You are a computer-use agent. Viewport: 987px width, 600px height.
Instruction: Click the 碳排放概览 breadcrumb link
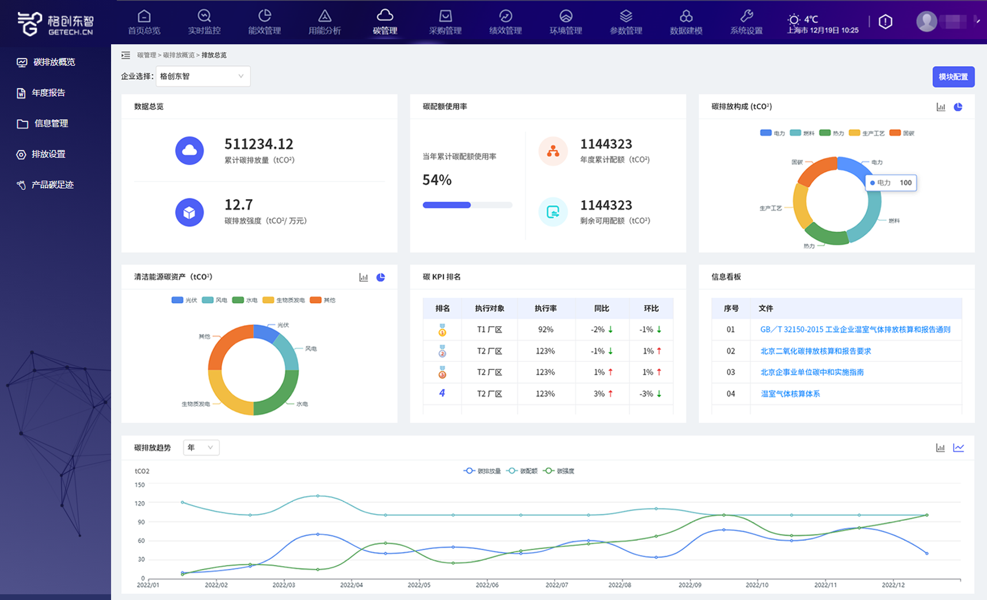(178, 55)
